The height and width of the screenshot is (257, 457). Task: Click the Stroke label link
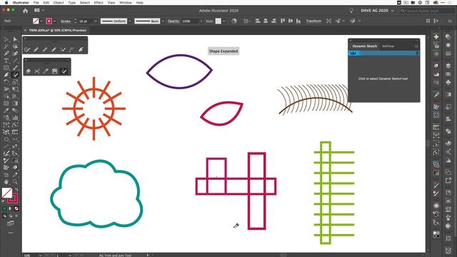click(66, 21)
